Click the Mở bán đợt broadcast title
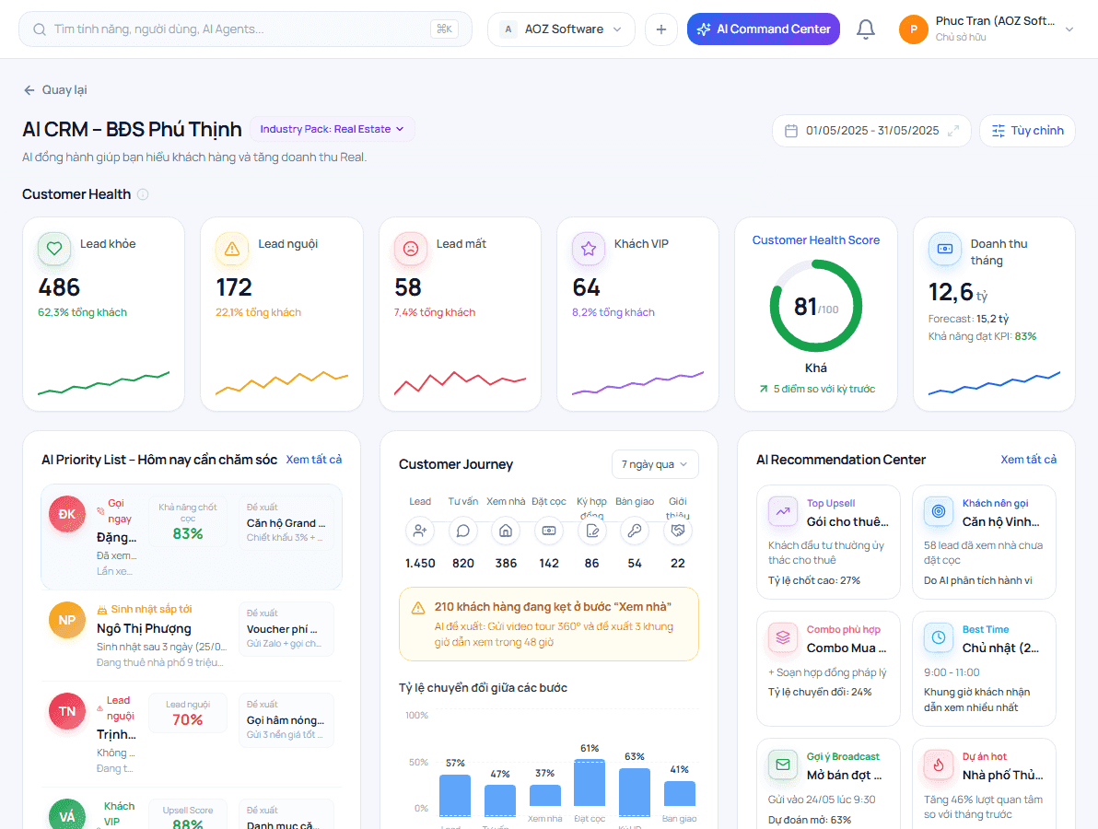The width and height of the screenshot is (1098, 829). tap(845, 775)
